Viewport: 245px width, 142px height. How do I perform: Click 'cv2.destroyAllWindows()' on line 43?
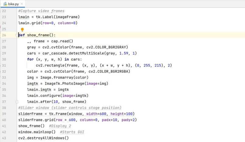click(x=43, y=138)
